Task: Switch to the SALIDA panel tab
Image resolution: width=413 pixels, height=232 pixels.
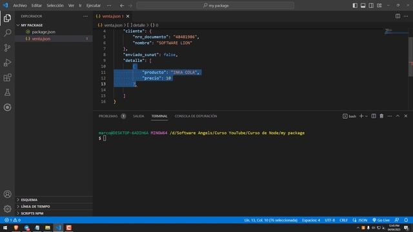Action: coord(139,116)
